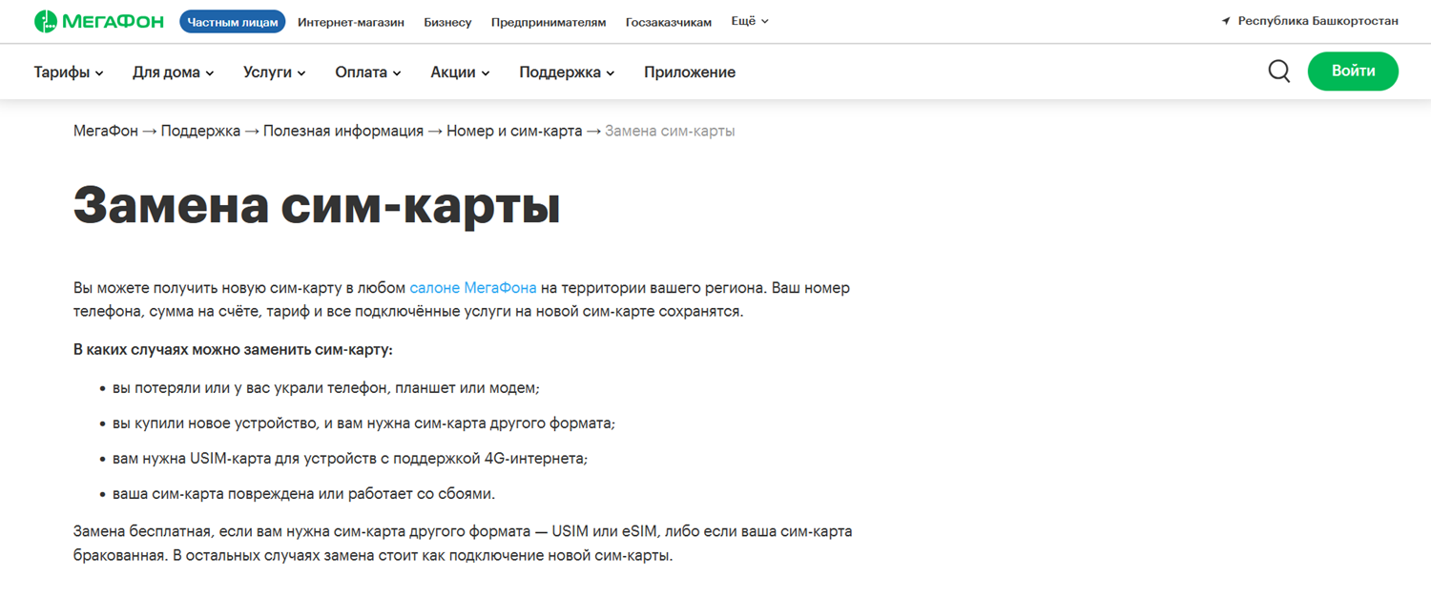Select the Частным лицам tab

click(x=233, y=21)
